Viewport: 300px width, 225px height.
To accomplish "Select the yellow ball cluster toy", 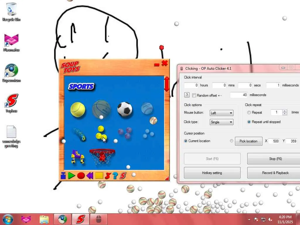I will tap(101, 133).
